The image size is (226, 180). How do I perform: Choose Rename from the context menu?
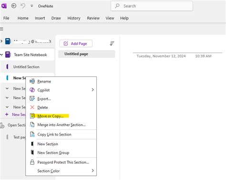pos(61,81)
